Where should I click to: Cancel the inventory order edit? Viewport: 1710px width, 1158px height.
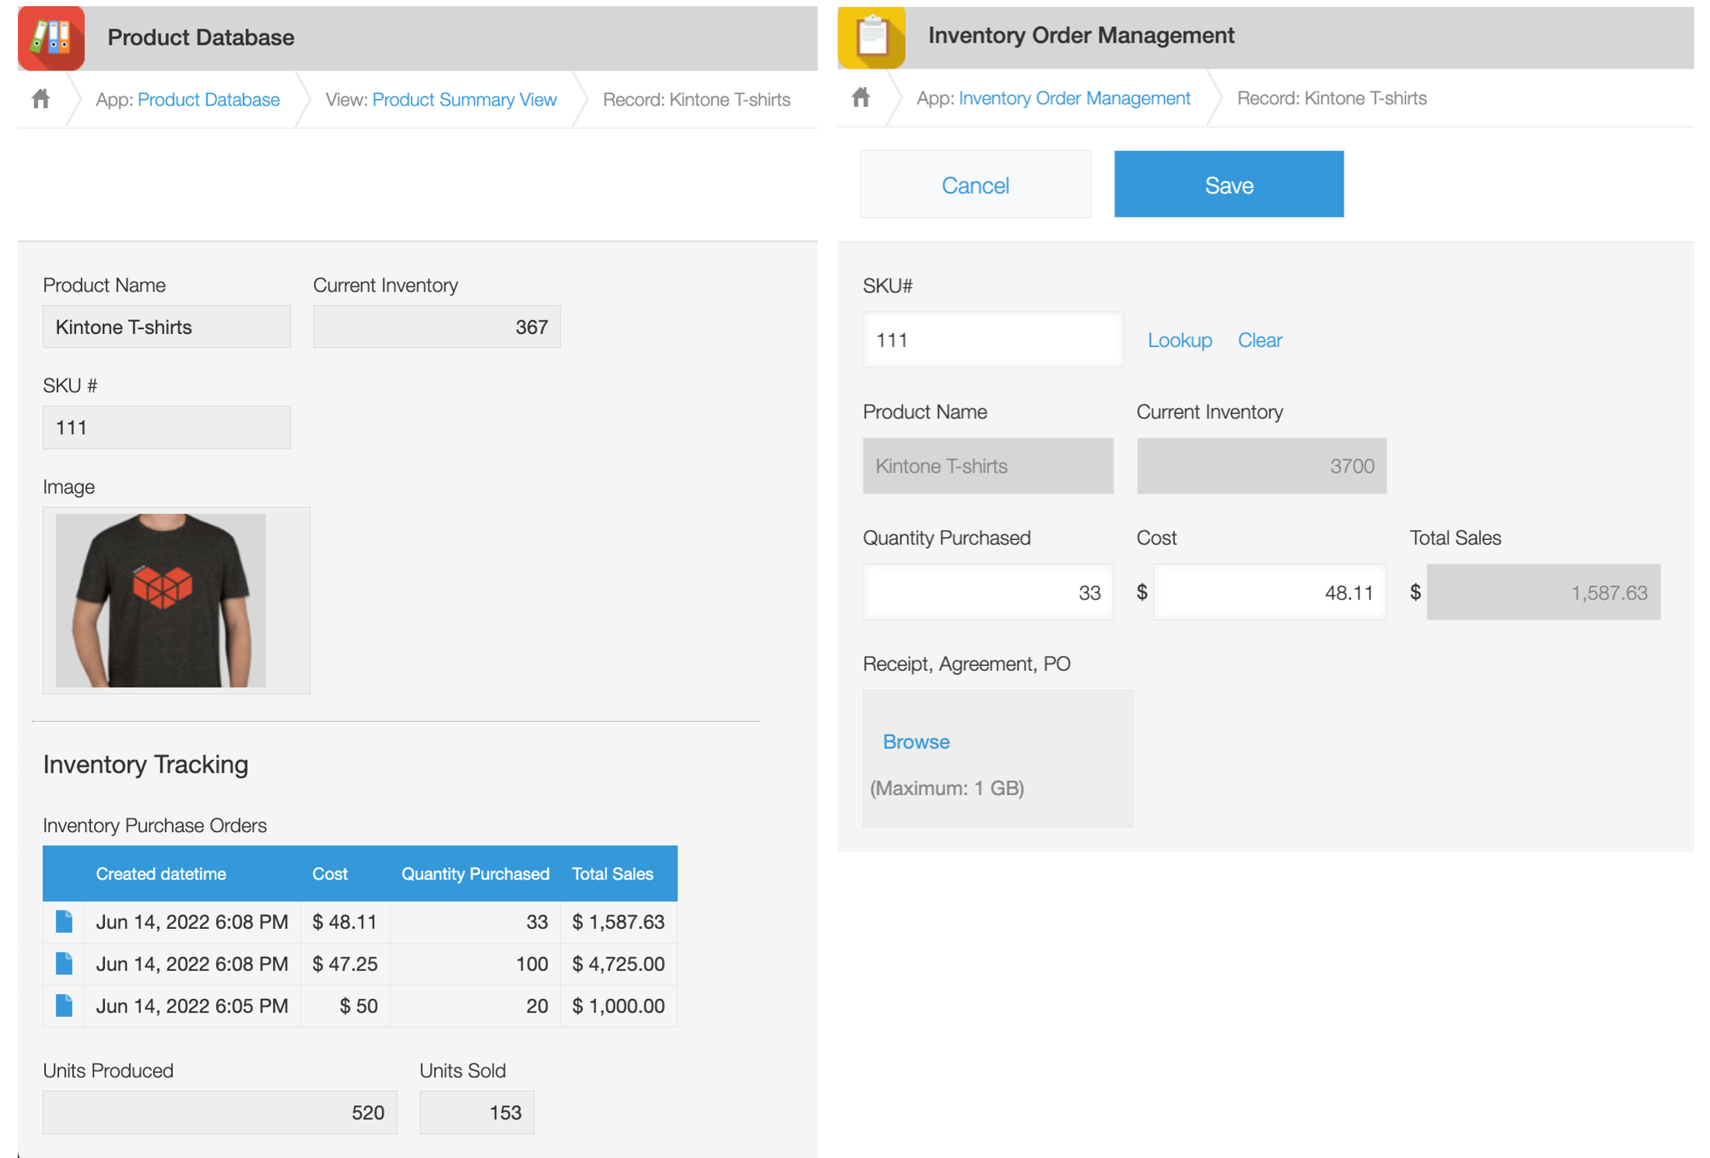coord(975,185)
